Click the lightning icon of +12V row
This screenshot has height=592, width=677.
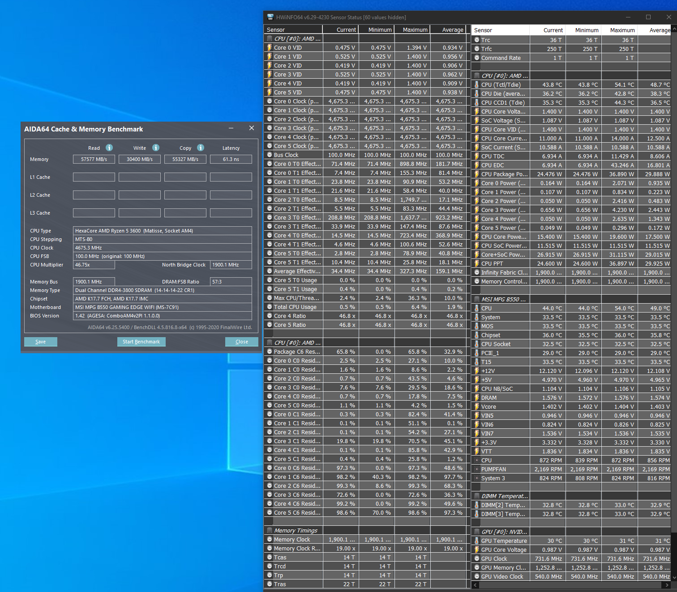(x=477, y=371)
